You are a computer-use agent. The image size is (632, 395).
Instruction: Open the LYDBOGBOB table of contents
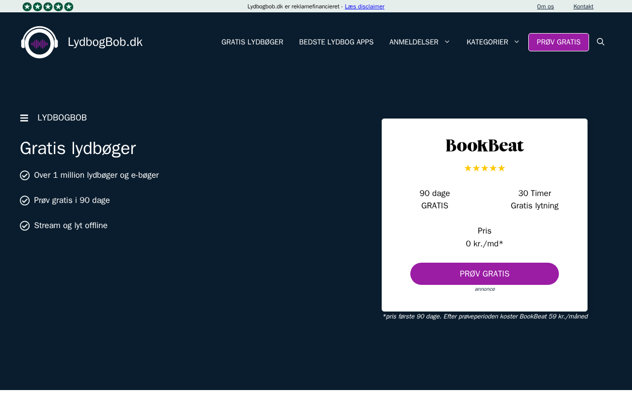coord(62,118)
